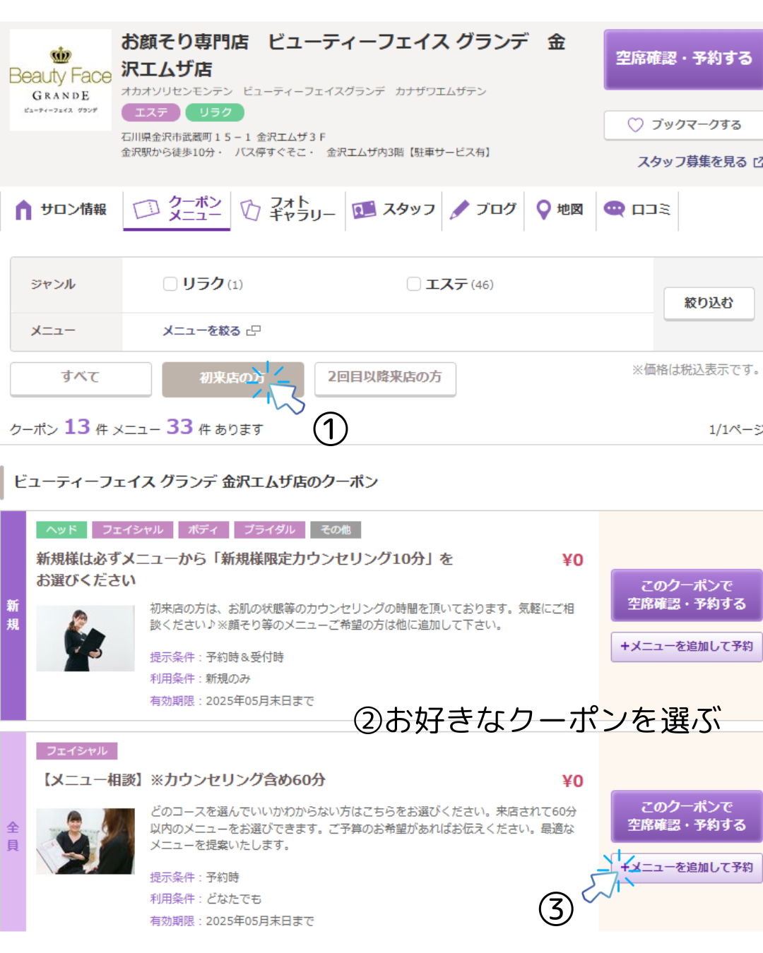Click the counseling coupon staff photo
Image resolution: width=763 pixels, height=953 pixels.
(85, 638)
